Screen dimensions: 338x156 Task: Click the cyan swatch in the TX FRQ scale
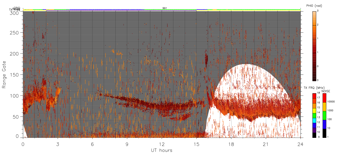314,121
